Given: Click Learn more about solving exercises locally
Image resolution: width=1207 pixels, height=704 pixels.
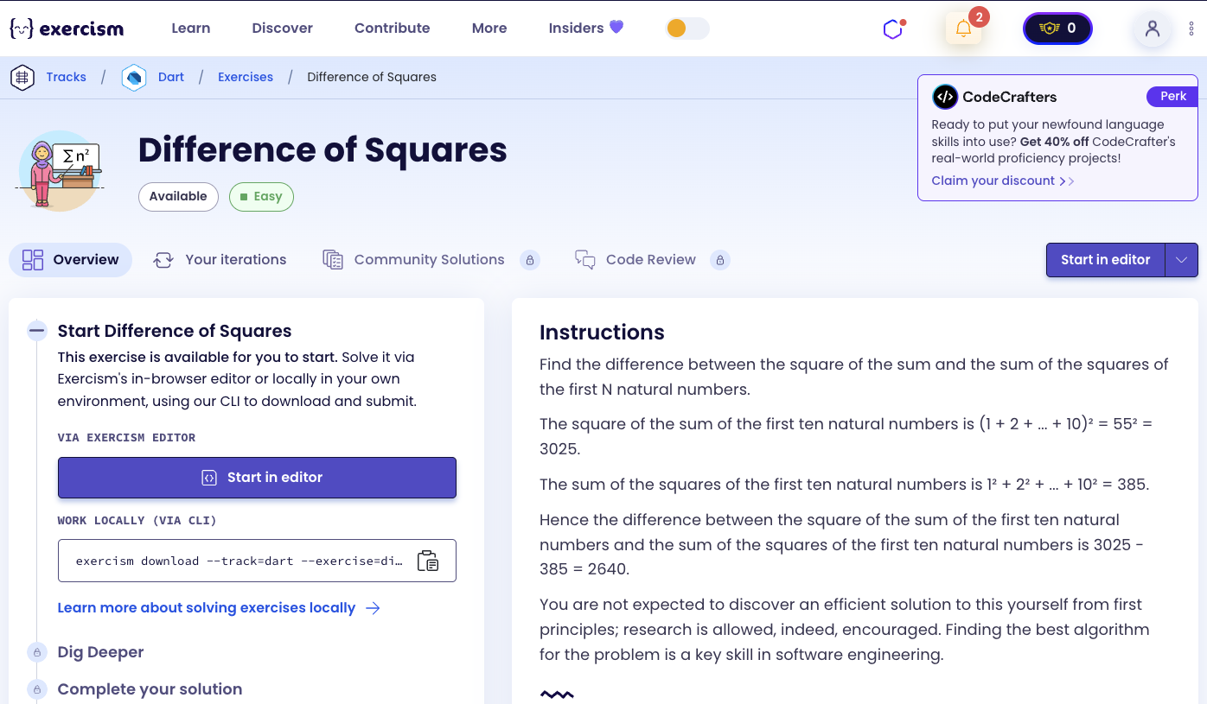Looking at the screenshot, I should pos(206,607).
